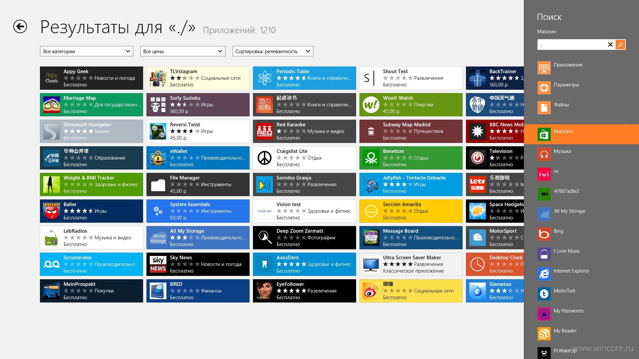Open the Appy Geek app tile
639x359 pixels.
click(92, 78)
